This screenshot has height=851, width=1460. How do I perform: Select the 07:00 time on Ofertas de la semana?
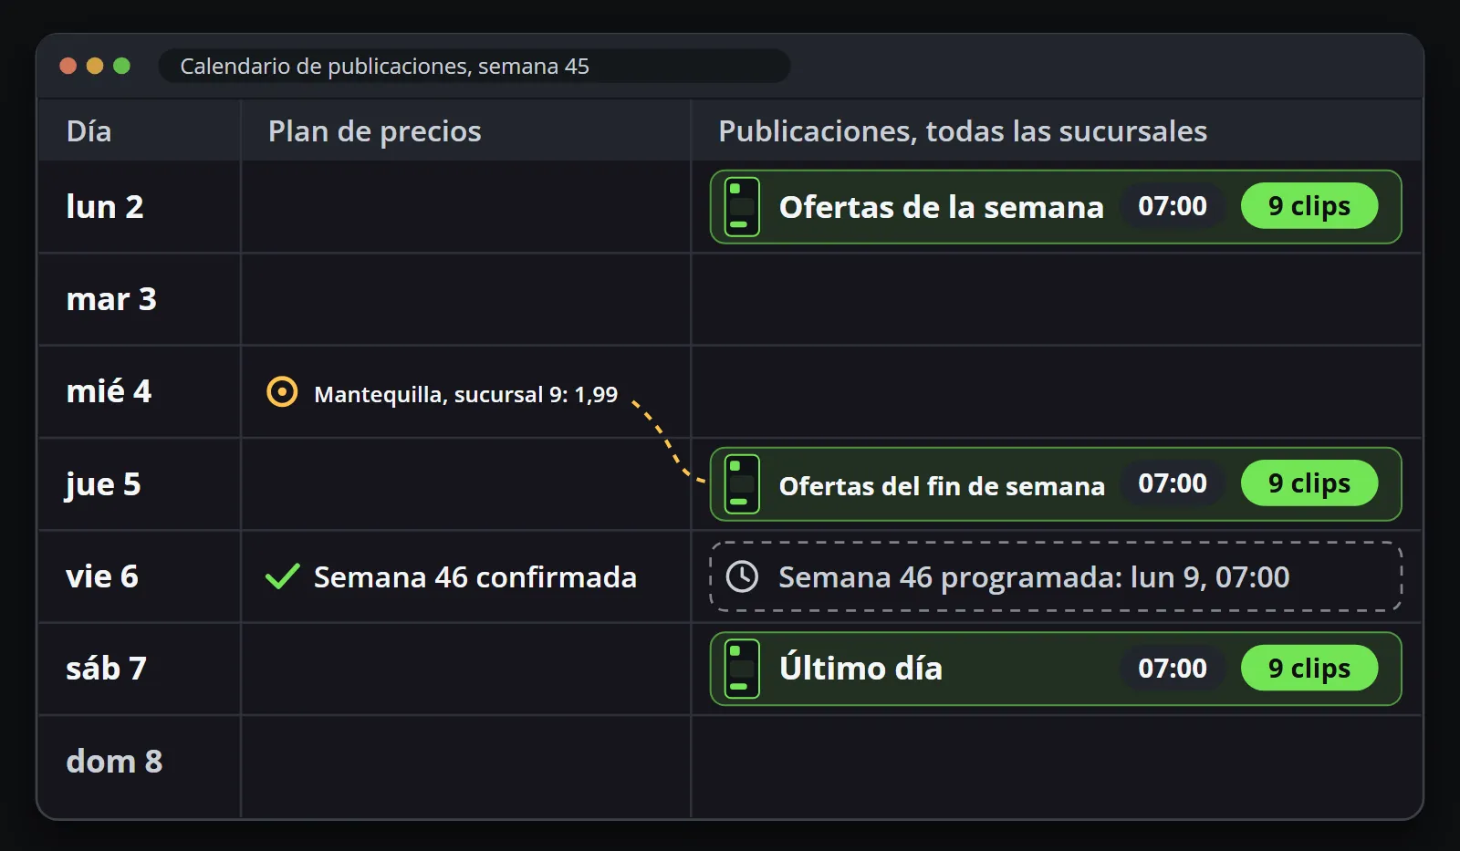click(1173, 206)
